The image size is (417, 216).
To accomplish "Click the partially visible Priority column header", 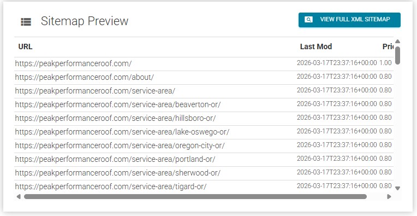I will point(388,46).
